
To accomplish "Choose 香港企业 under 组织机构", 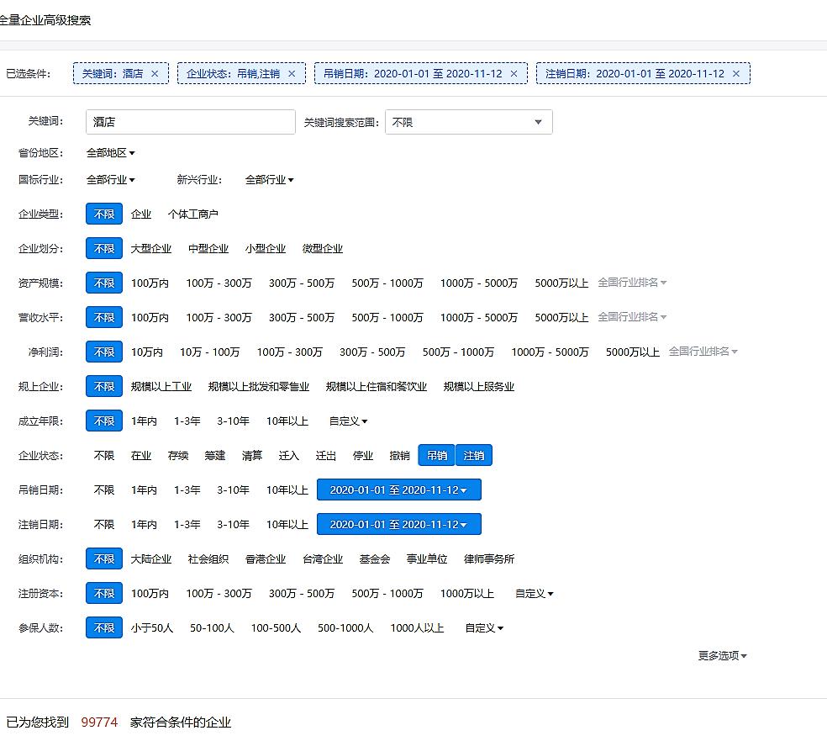I will pos(265,559).
